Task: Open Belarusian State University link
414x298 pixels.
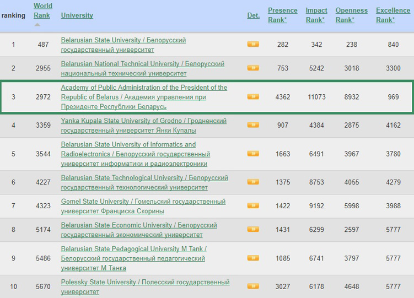Action: pyautogui.click(x=123, y=45)
